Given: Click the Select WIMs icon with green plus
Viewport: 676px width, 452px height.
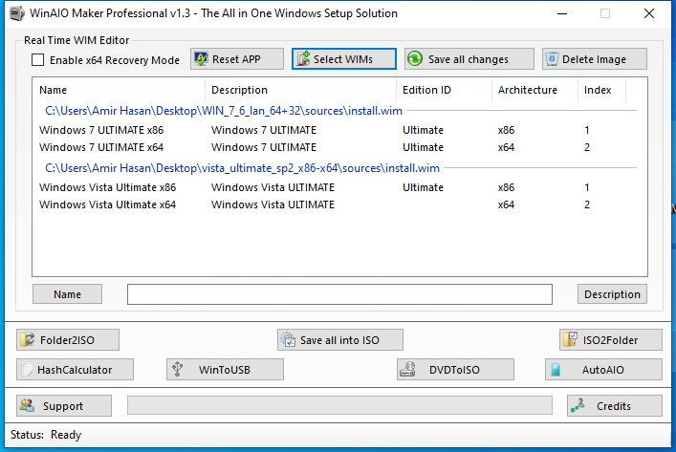Looking at the screenshot, I should pyautogui.click(x=303, y=58).
